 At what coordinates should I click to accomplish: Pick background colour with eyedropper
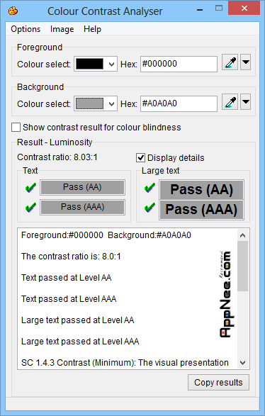pos(230,102)
